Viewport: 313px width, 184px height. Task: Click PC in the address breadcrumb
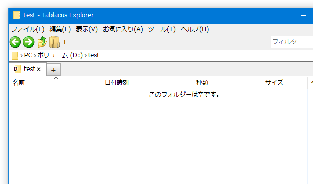pyautogui.click(x=28, y=55)
